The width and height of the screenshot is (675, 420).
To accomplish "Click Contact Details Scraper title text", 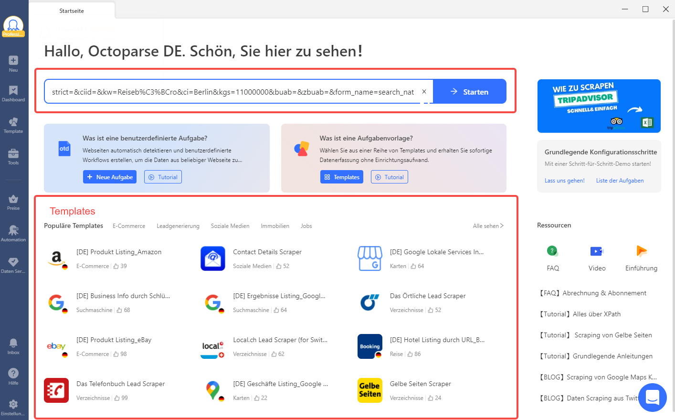I will (x=267, y=252).
